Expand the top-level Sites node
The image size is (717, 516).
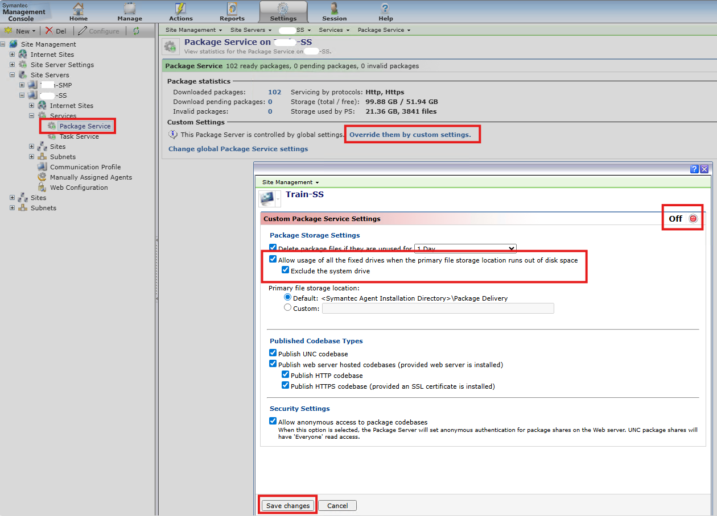13,198
